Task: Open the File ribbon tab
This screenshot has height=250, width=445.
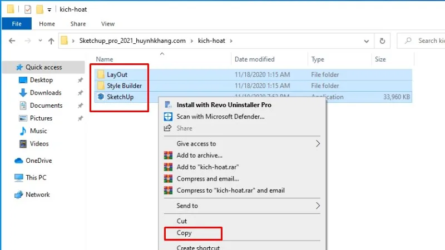Action: point(17,24)
